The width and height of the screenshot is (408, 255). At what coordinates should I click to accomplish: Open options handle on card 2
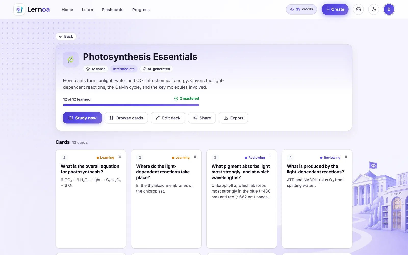coord(195,156)
